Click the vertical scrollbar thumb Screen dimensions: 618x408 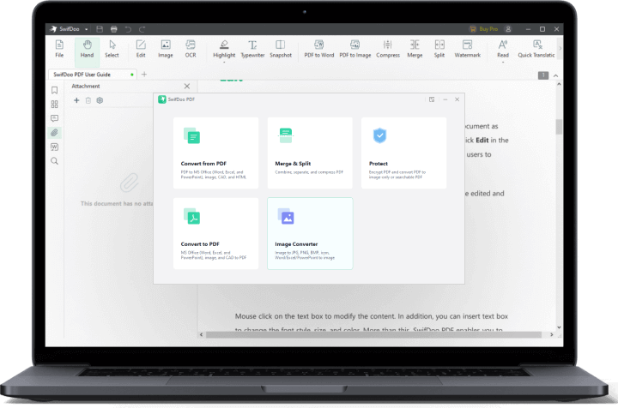point(559,127)
